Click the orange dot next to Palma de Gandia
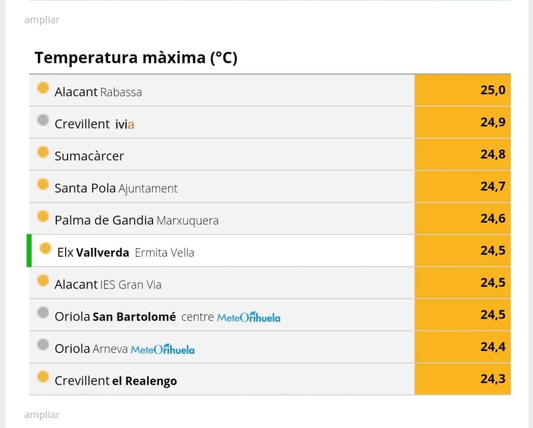Viewport: 533px width, 428px height. pos(43,216)
